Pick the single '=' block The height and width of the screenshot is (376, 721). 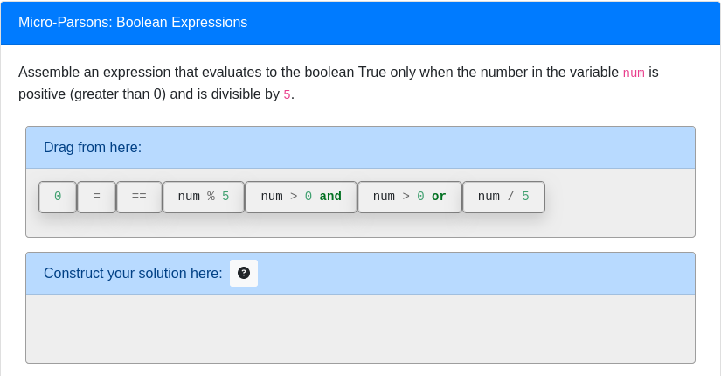tap(96, 197)
